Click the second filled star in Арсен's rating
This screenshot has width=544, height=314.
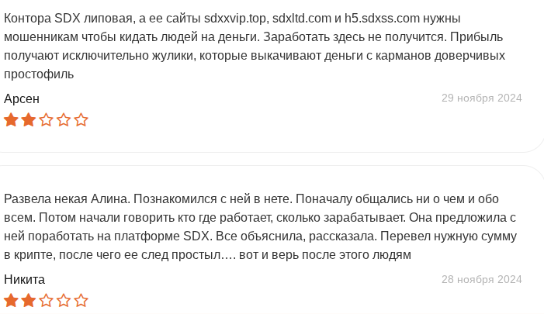pos(29,120)
